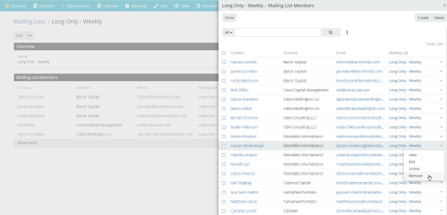Click the Tasks list icon
Viewport: 447px width, 215px height.
click(176, 6)
